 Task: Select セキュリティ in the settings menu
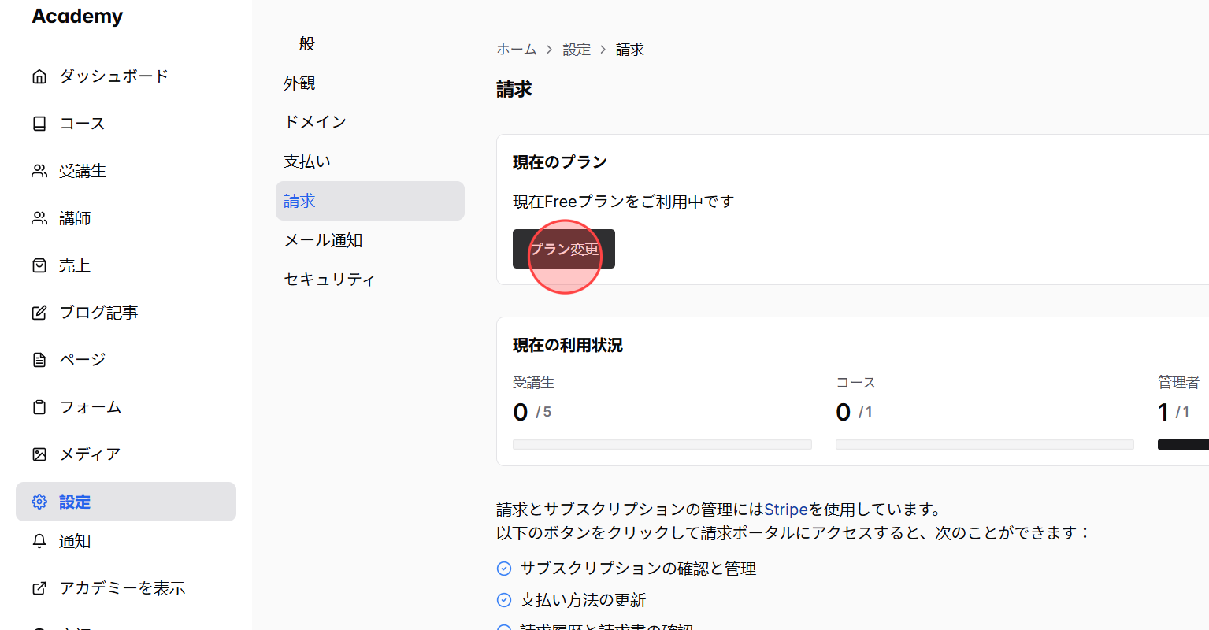[329, 279]
